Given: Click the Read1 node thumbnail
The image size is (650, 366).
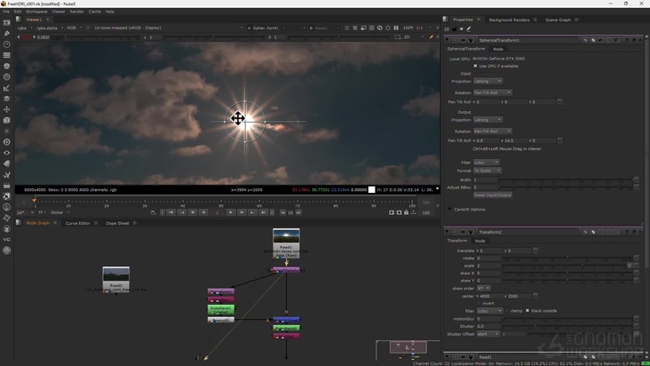Looking at the screenshot, I should click(286, 237).
